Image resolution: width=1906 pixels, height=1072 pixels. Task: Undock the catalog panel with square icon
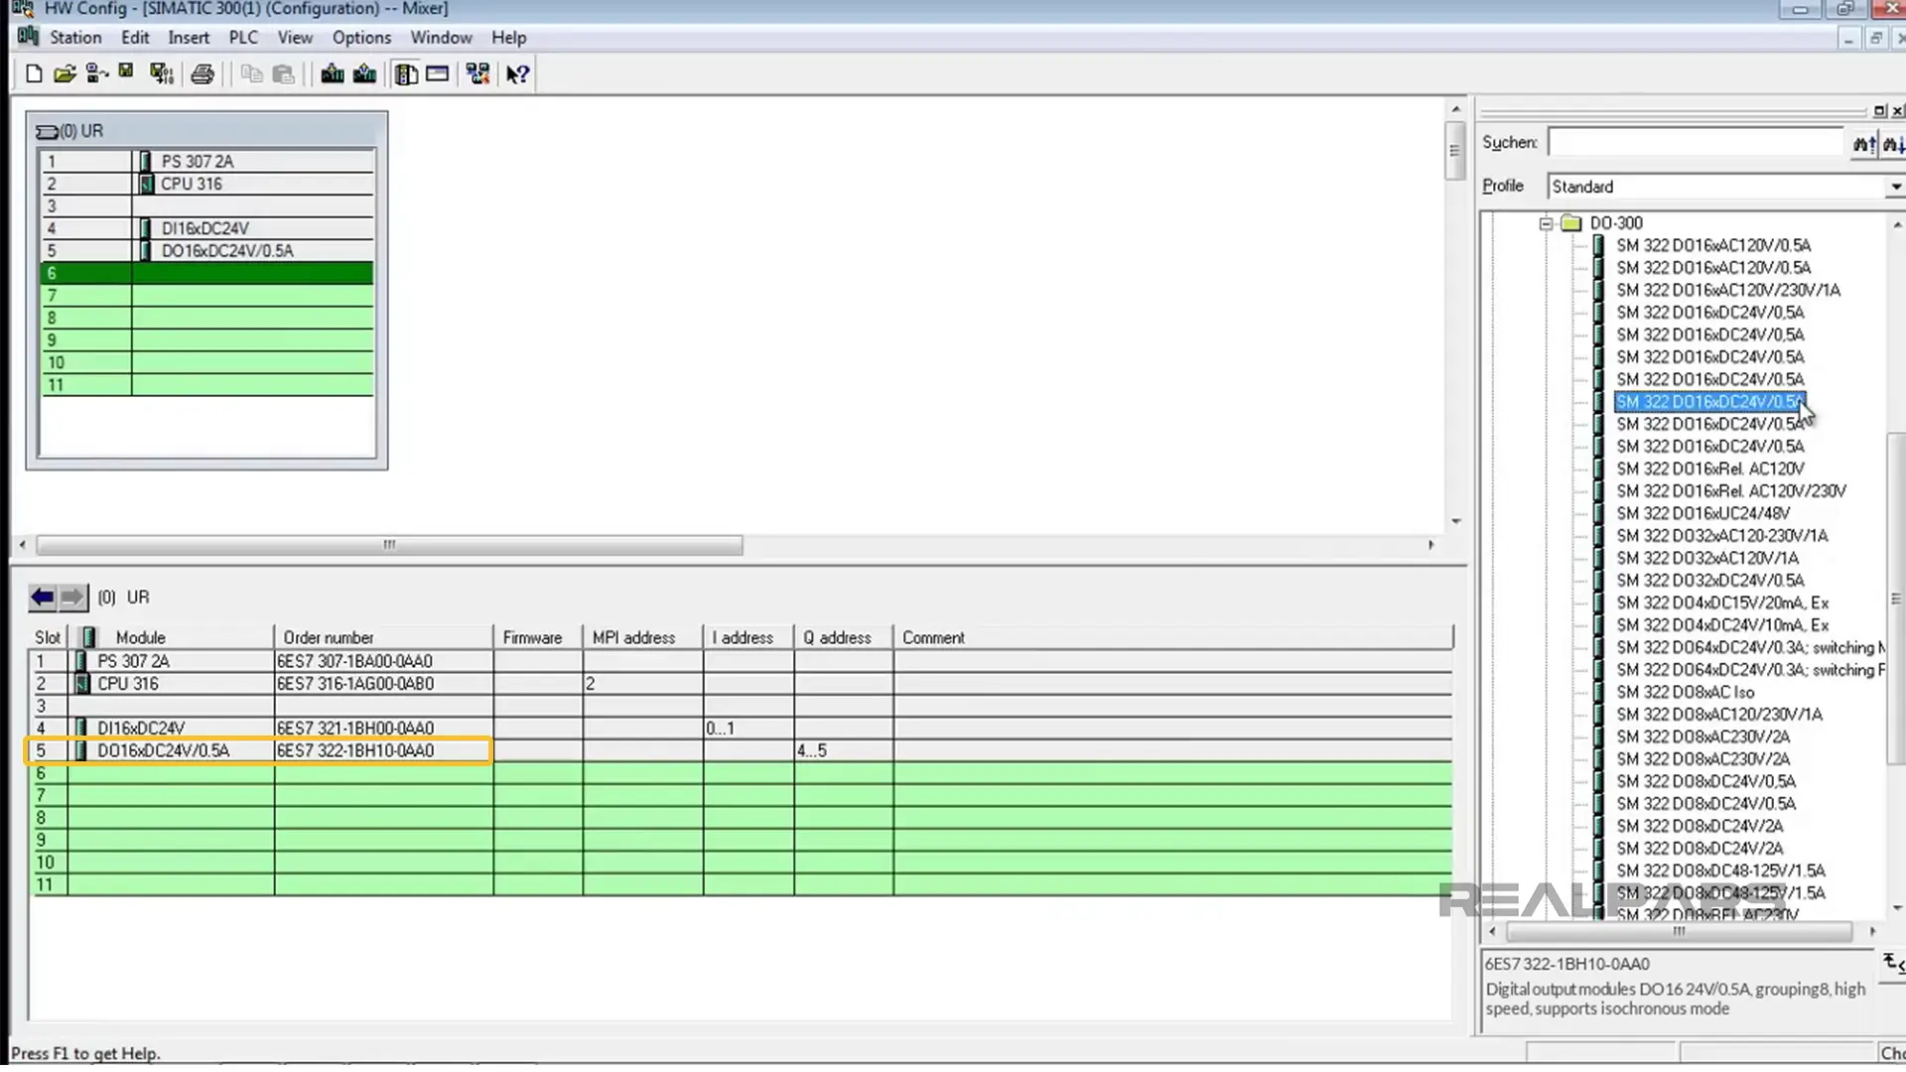(x=1879, y=111)
